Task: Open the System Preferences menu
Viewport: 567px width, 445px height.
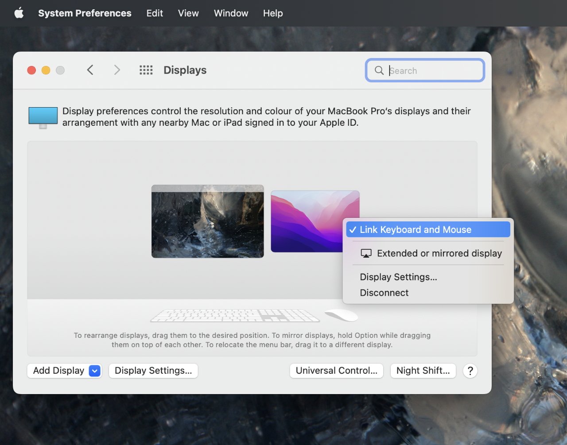Action: tap(85, 13)
